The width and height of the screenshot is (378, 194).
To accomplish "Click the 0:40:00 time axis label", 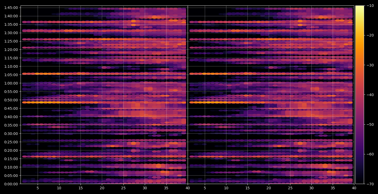I will [11, 117].
